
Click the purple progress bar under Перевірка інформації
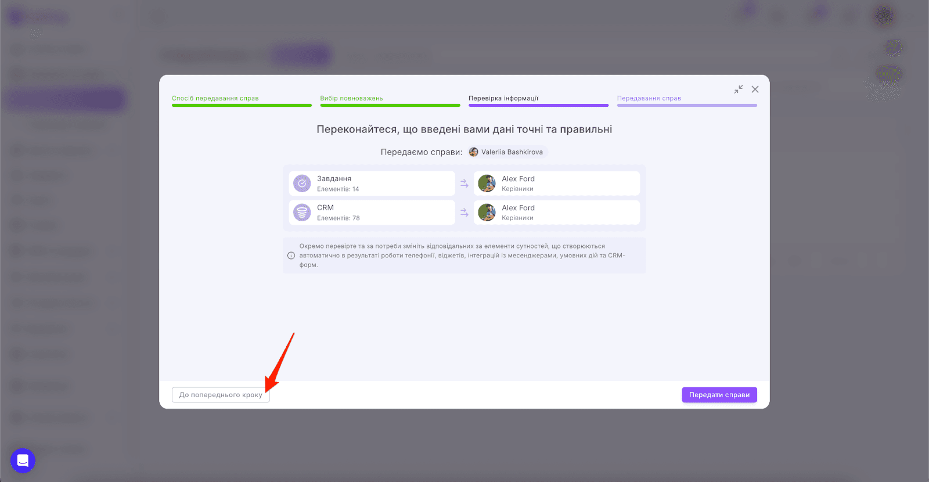(539, 106)
